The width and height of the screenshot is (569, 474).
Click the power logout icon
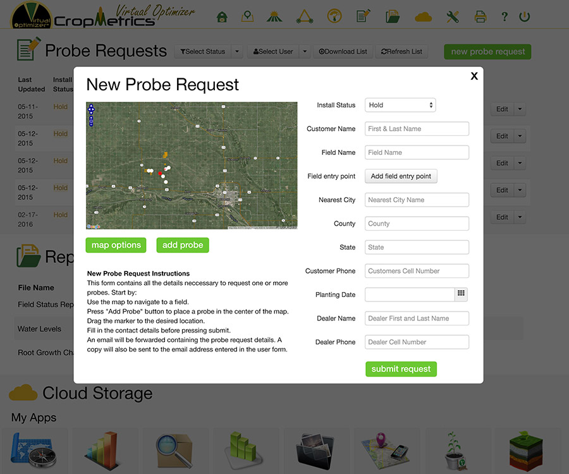pyautogui.click(x=524, y=17)
